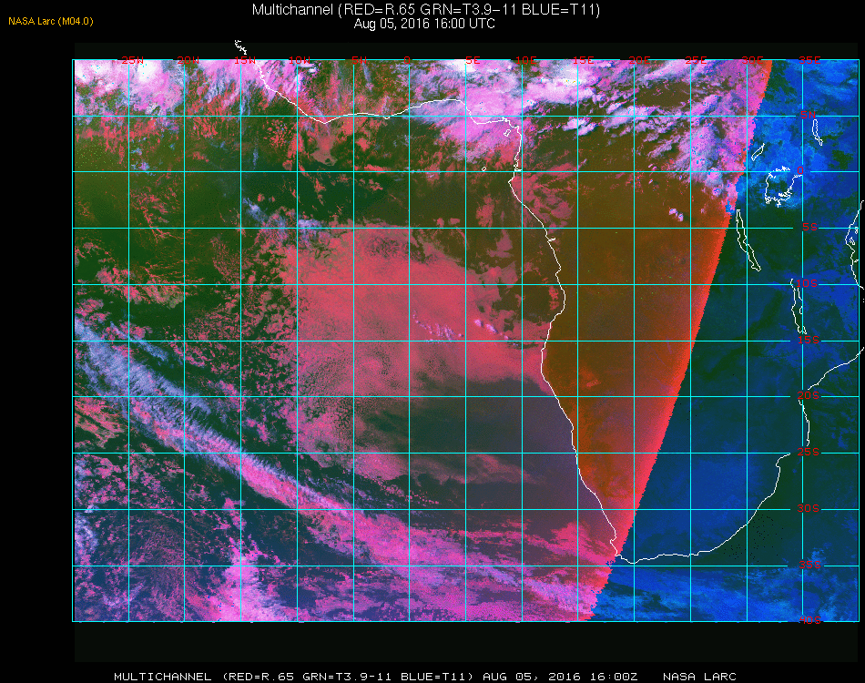Click the 5W longitude label

coord(359,60)
